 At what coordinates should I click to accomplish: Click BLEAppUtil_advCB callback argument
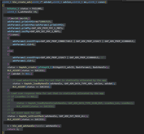(63, 67)
